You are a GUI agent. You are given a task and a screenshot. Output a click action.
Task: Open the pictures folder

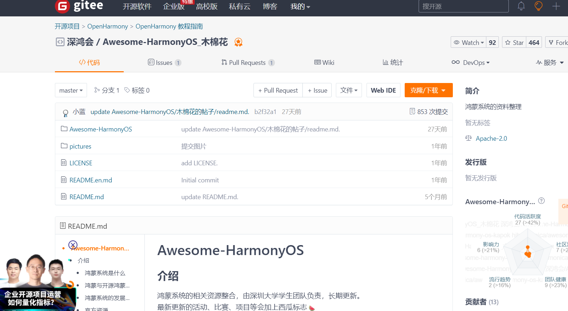[x=80, y=146]
